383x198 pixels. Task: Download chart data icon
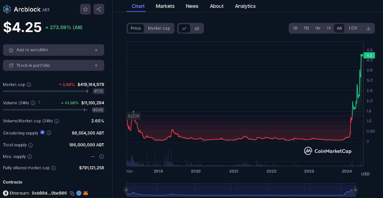(368, 28)
